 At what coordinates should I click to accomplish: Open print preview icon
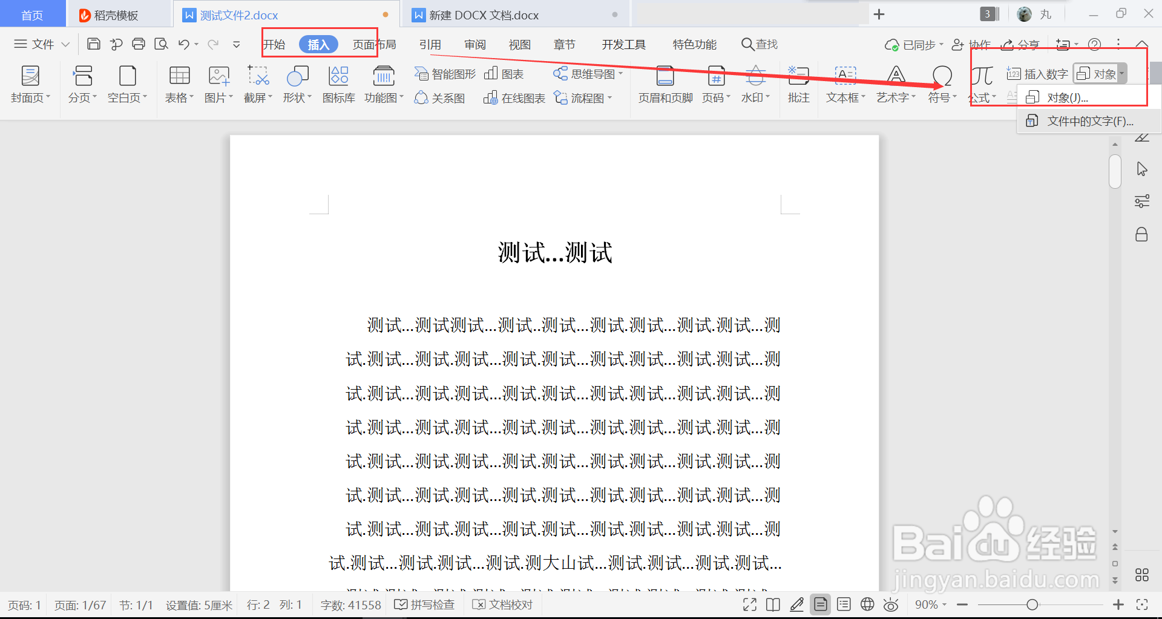click(x=161, y=44)
